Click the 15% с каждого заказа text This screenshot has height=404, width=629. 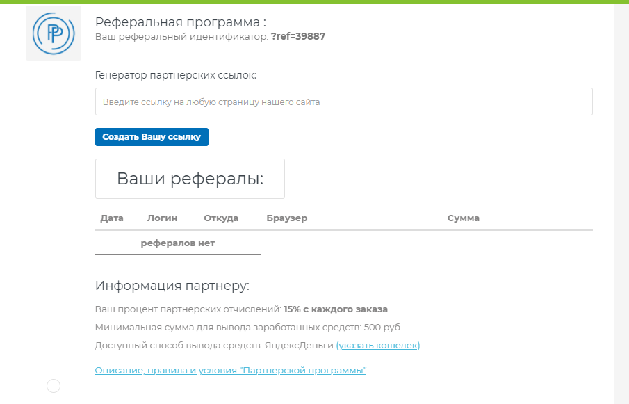point(336,309)
